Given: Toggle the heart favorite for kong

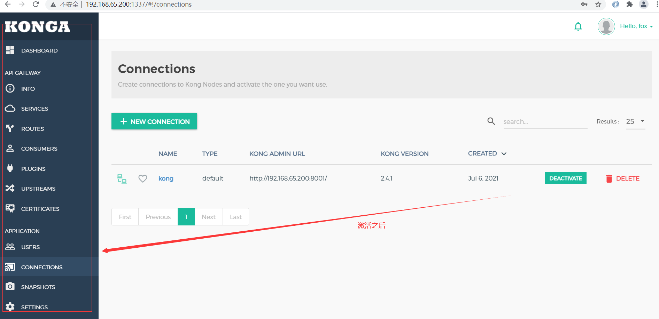Looking at the screenshot, I should tap(143, 178).
